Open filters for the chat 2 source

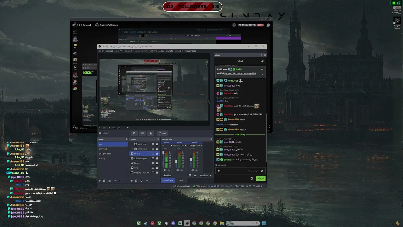point(142,133)
